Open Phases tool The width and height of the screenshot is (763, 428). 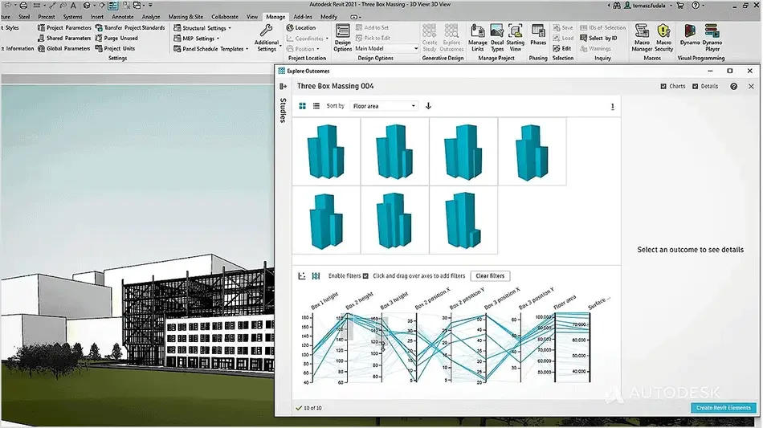(538, 35)
